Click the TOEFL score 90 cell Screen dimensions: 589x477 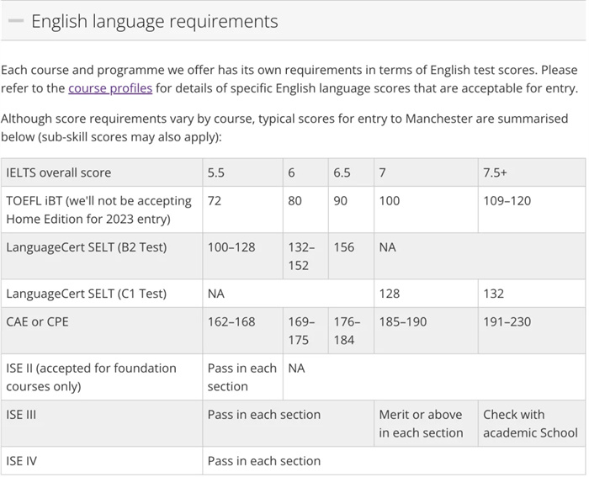pos(351,209)
